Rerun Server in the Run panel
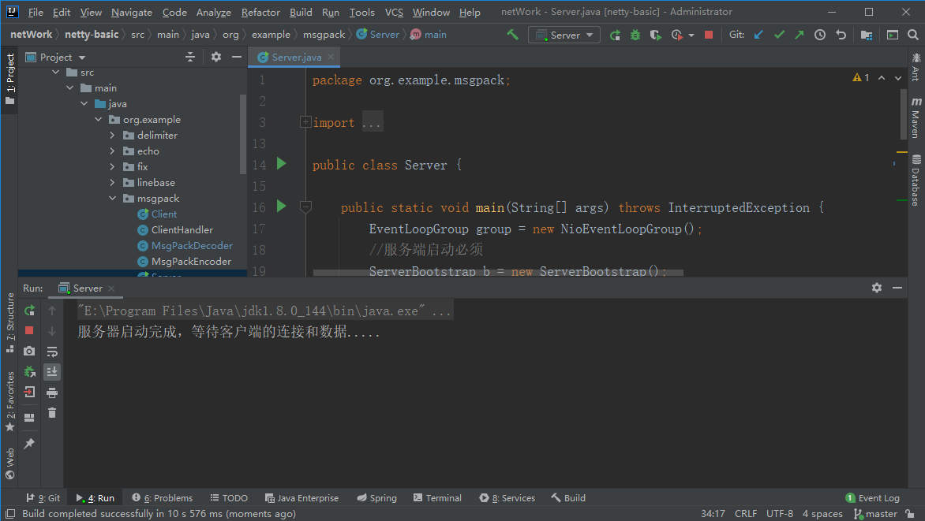The width and height of the screenshot is (925, 521). 29,311
